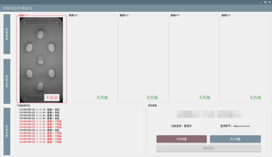Click the 停止测量 button
Viewport: 272px width, 157px height.
[235, 139]
